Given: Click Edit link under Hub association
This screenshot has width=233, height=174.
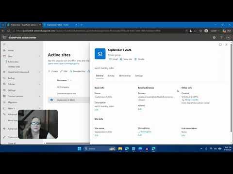Looking at the screenshot, I should 183,135.
